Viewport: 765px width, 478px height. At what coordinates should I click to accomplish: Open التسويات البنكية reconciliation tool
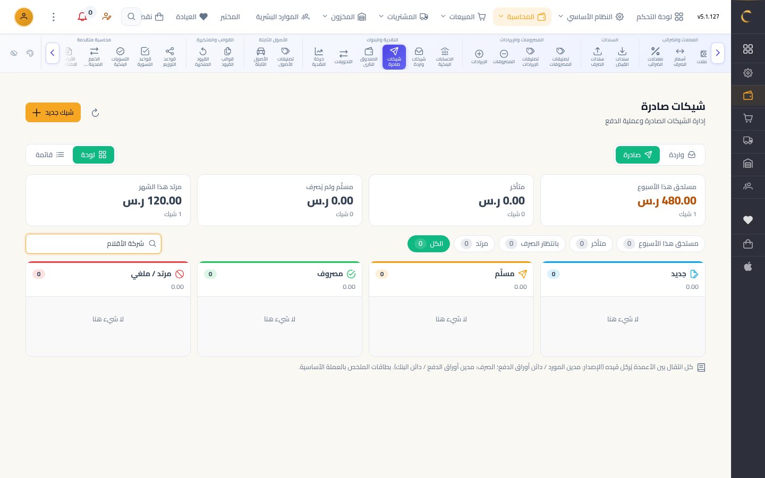(x=121, y=57)
